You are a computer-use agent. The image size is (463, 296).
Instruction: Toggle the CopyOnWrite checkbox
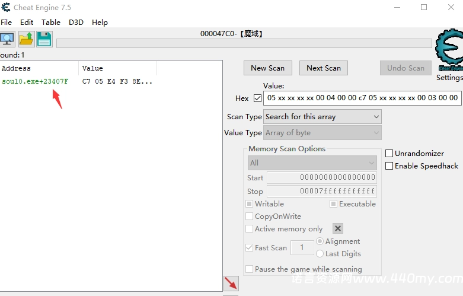coord(249,217)
